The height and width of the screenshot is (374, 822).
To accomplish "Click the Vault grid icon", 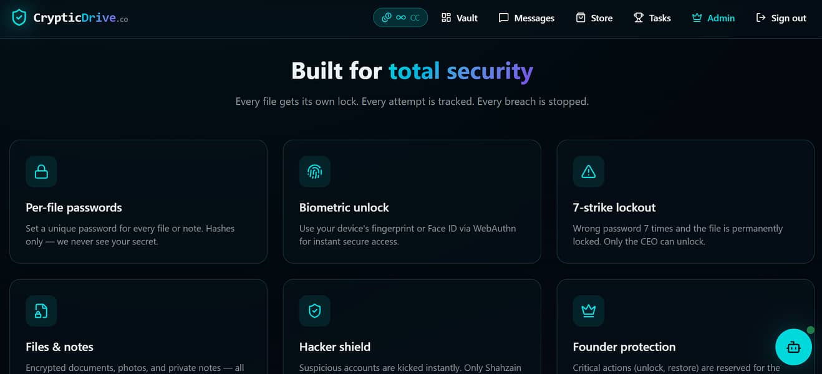I will (x=446, y=17).
